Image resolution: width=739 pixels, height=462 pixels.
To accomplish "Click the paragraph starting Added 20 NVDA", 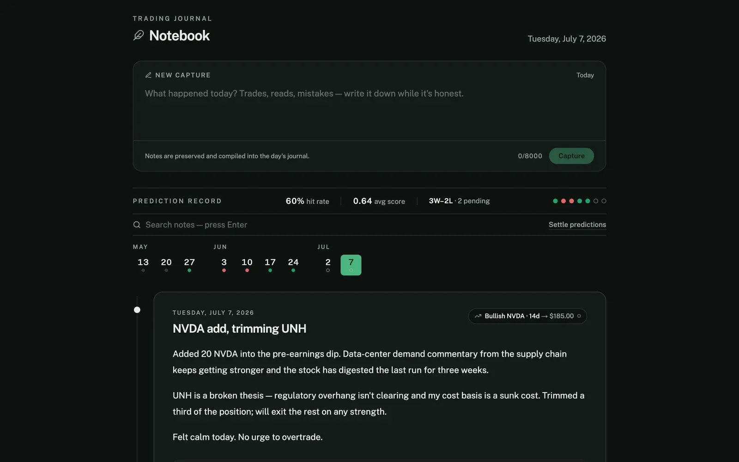I will pyautogui.click(x=369, y=362).
